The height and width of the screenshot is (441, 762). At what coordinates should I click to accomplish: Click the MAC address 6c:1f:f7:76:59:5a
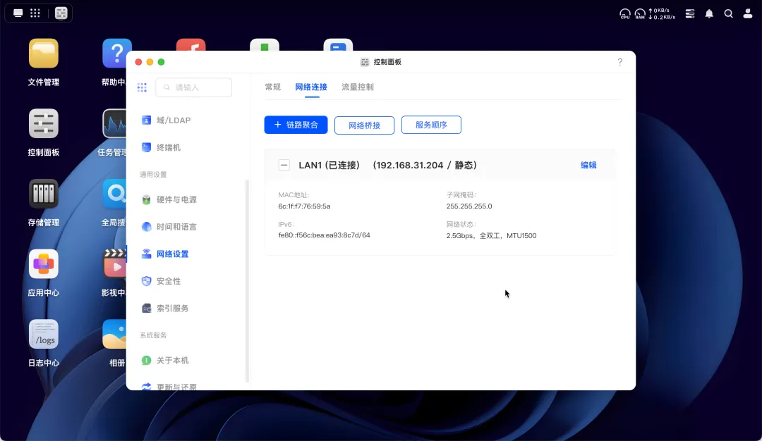pos(304,206)
